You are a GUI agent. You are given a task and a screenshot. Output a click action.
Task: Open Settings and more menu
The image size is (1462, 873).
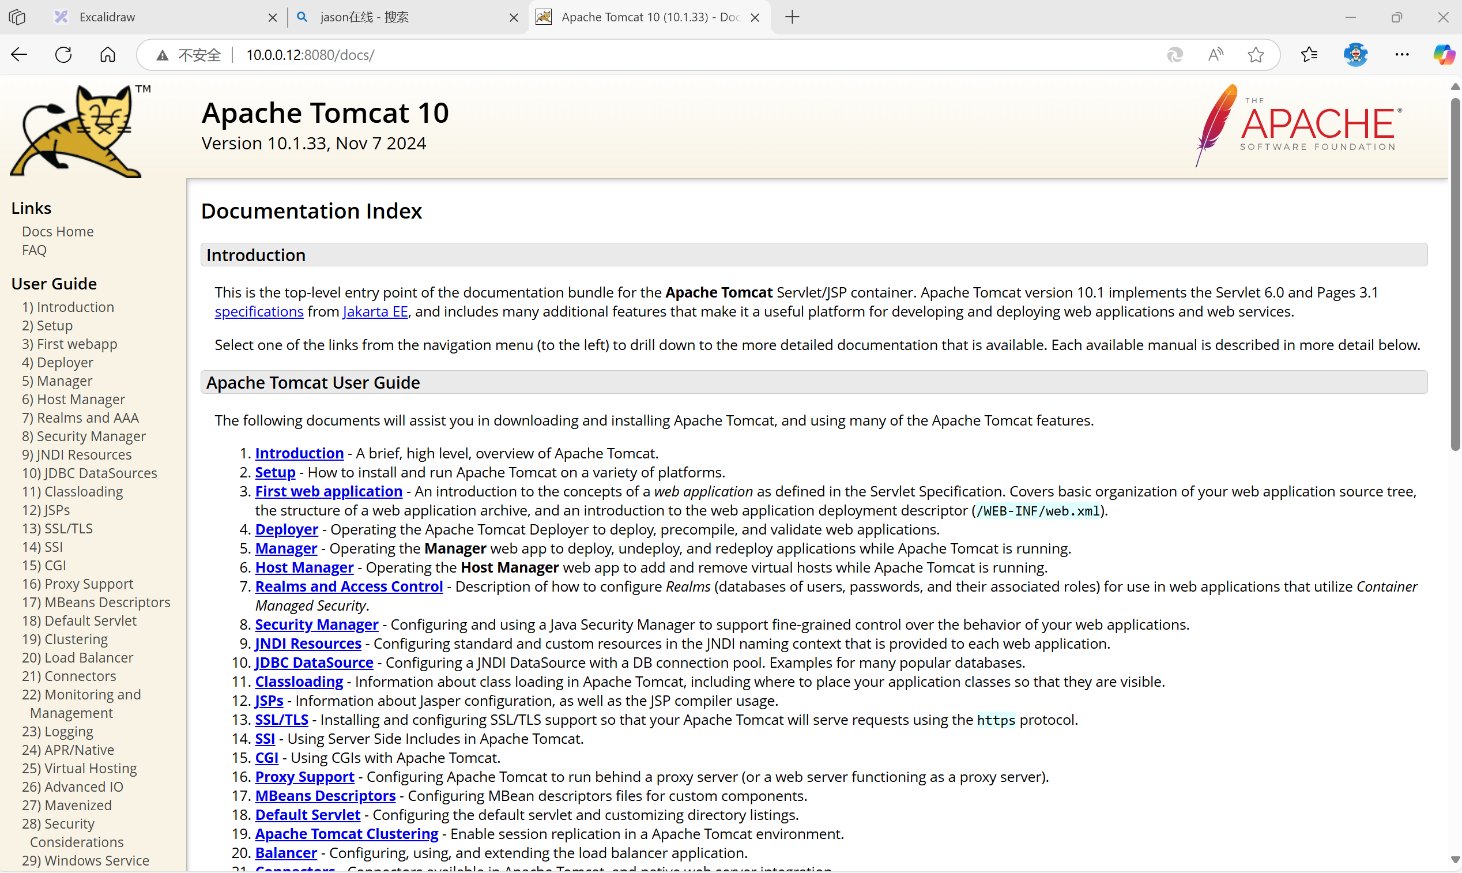tap(1402, 55)
